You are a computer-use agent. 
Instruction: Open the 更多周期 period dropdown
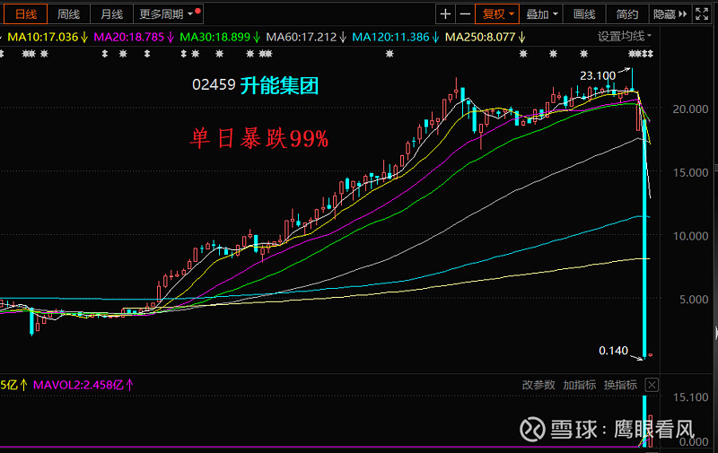(x=168, y=14)
